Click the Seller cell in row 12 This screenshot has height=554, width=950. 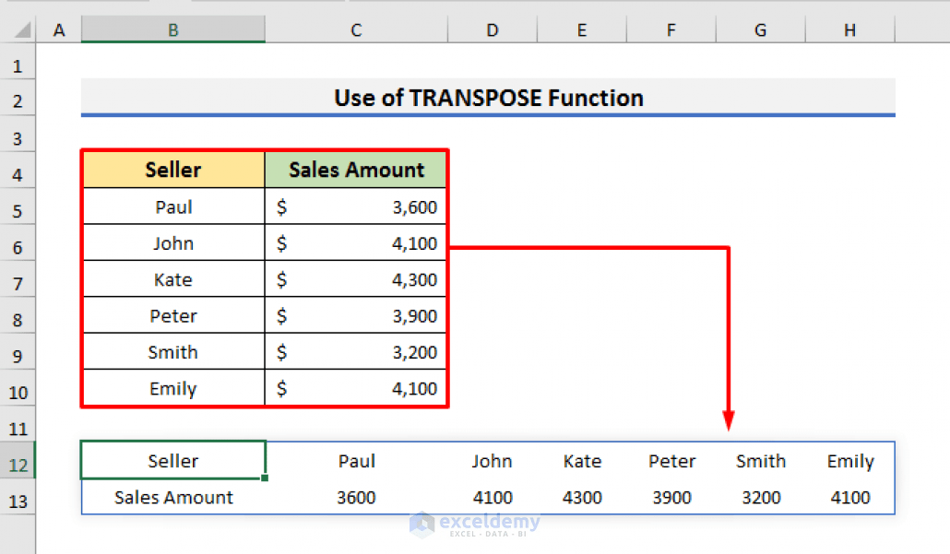tap(172, 460)
